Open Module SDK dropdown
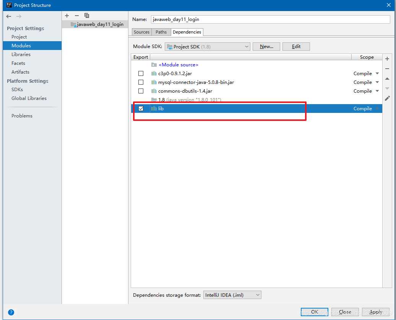 click(x=207, y=47)
